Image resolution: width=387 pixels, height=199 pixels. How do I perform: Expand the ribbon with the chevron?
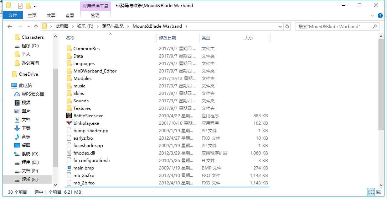[x=373, y=16]
